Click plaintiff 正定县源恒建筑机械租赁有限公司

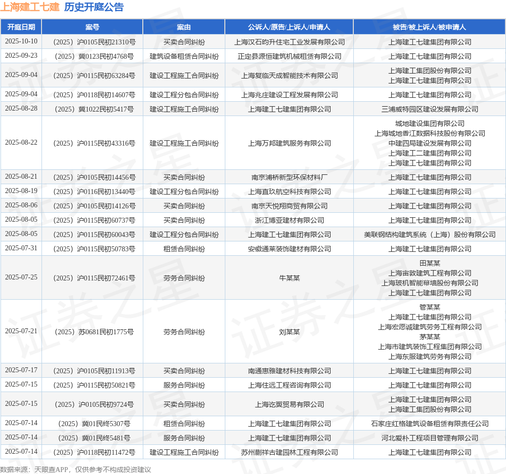click(x=289, y=56)
